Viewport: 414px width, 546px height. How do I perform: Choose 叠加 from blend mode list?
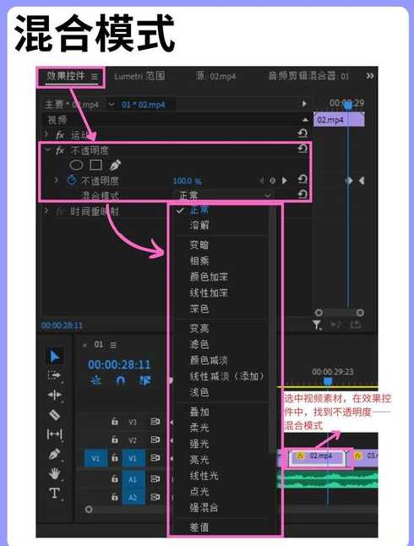(199, 412)
